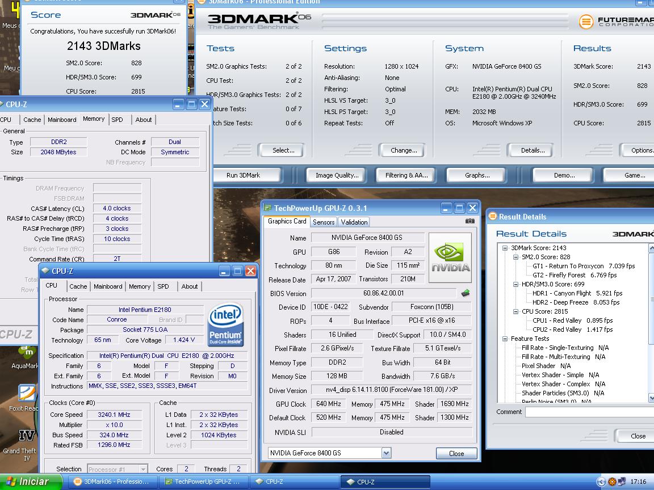The image size is (654, 490).
Task: Click the BIOS save chip icon in GPU-Z
Action: (x=466, y=293)
